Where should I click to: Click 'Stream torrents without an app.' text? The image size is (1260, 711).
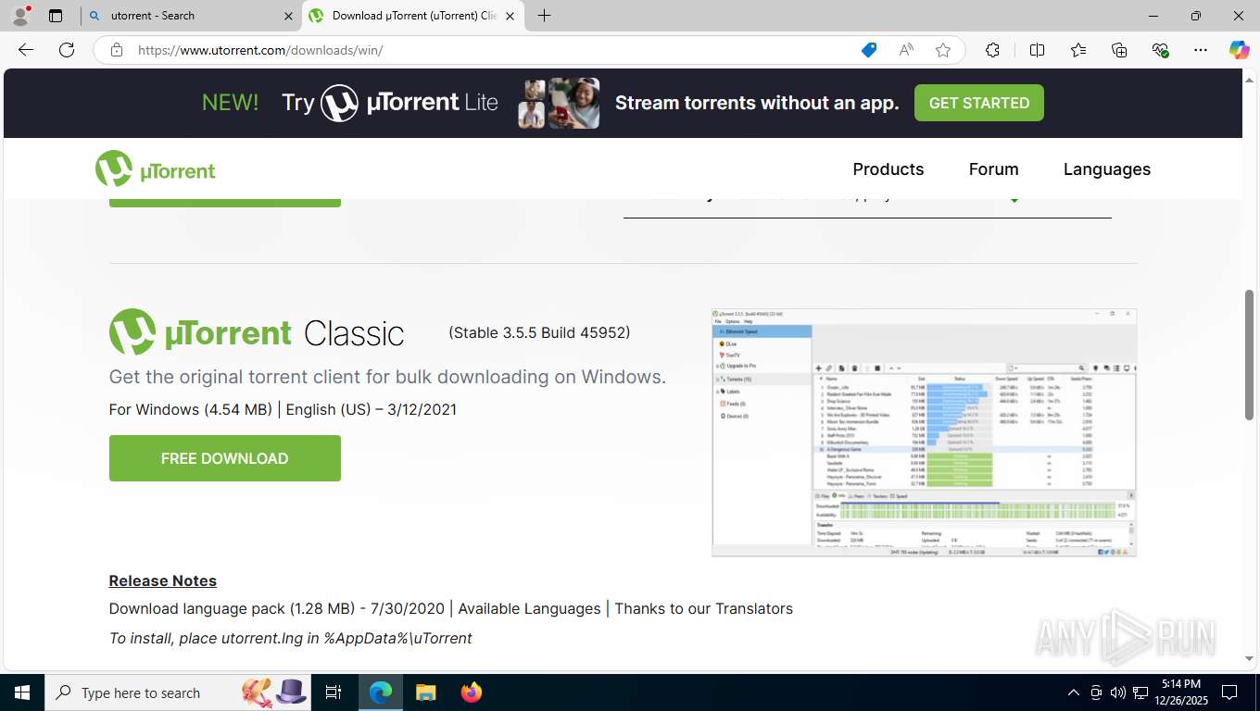[x=757, y=103]
